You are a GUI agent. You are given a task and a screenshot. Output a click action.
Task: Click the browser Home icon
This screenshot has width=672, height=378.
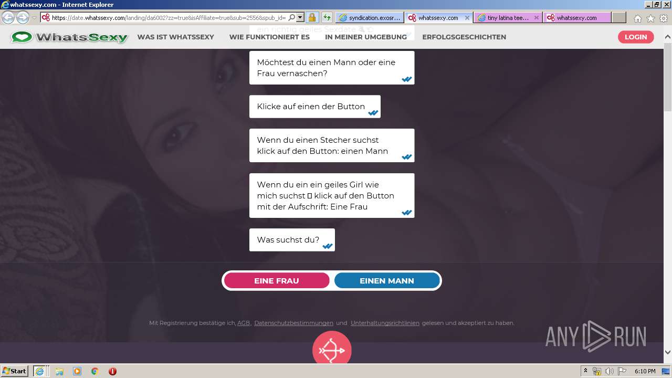[x=637, y=18]
